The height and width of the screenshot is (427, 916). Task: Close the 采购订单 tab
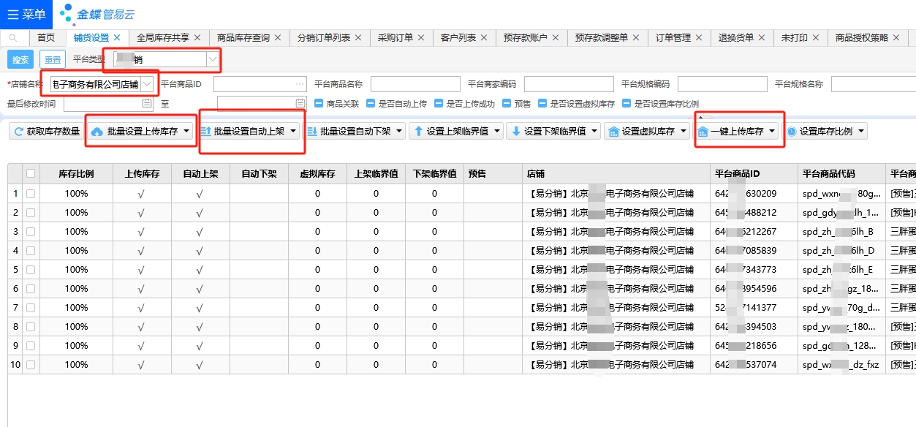(x=421, y=38)
